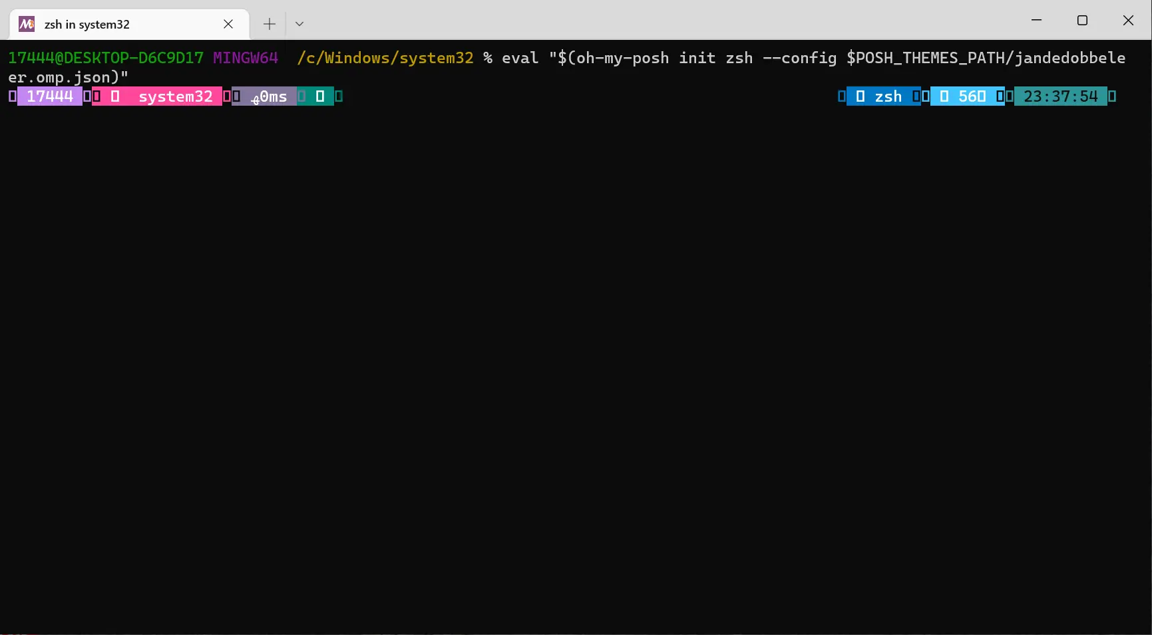The image size is (1152, 635).
Task: Click the er.omp.json)" wrapped line
Action: pyautogui.click(x=69, y=77)
